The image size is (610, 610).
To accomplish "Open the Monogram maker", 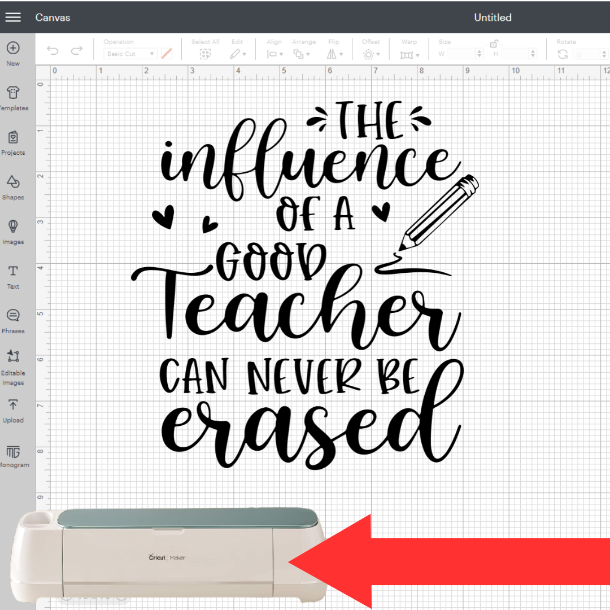I will click(x=14, y=456).
